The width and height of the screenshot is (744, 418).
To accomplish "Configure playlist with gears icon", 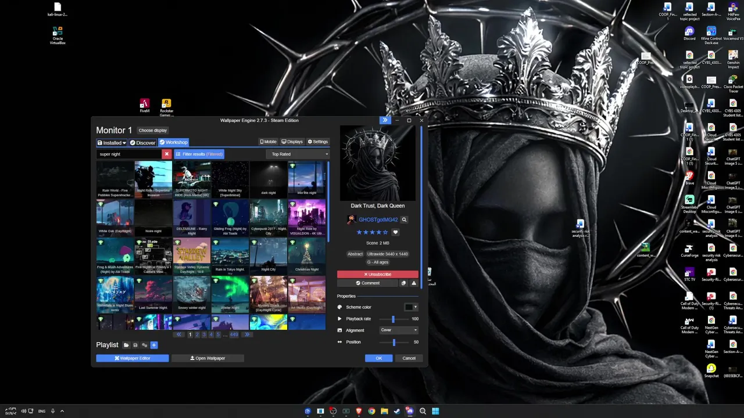I will tap(145, 345).
